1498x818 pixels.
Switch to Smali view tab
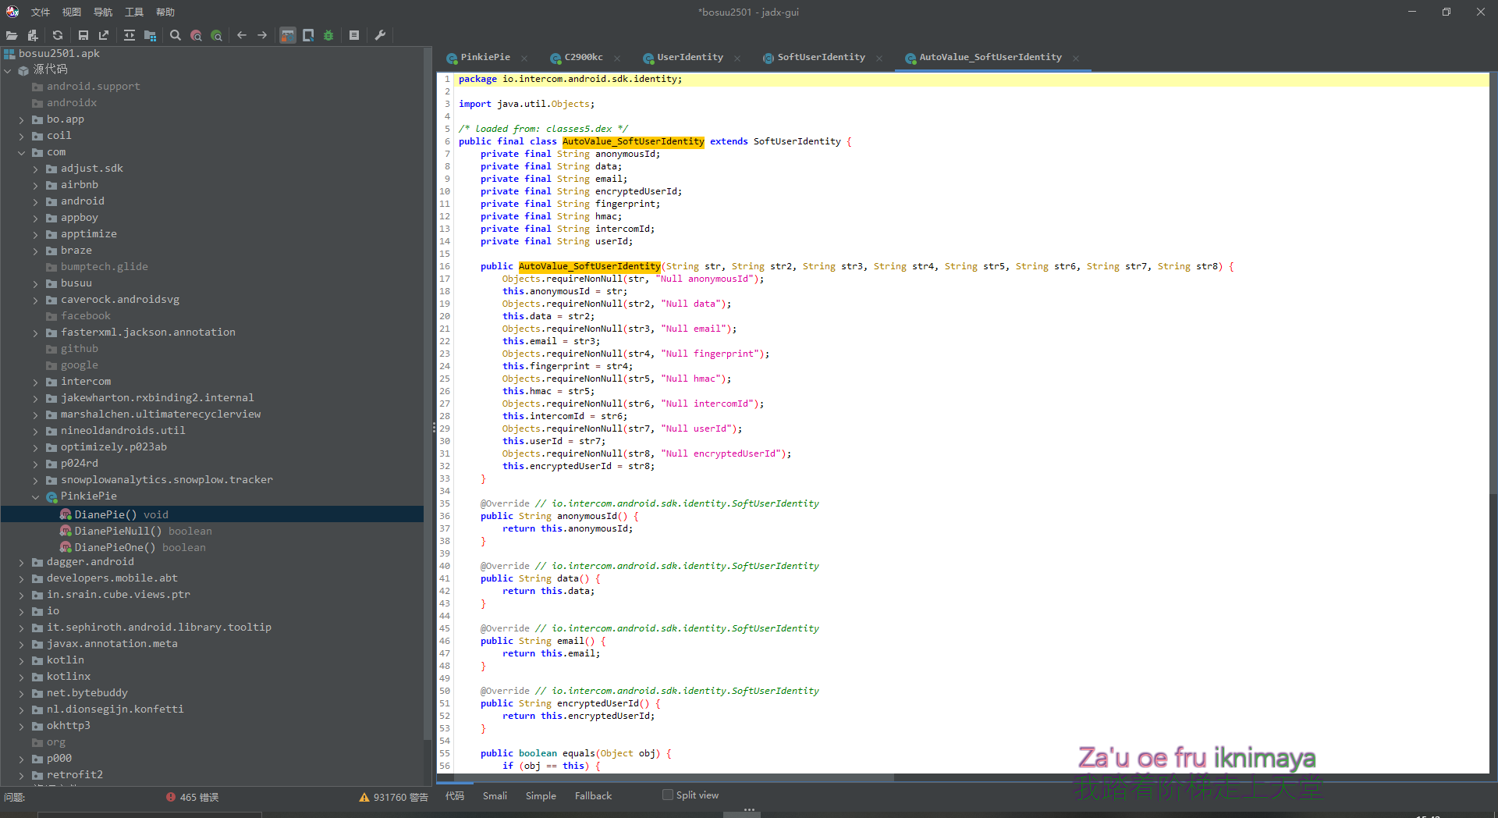click(x=495, y=796)
